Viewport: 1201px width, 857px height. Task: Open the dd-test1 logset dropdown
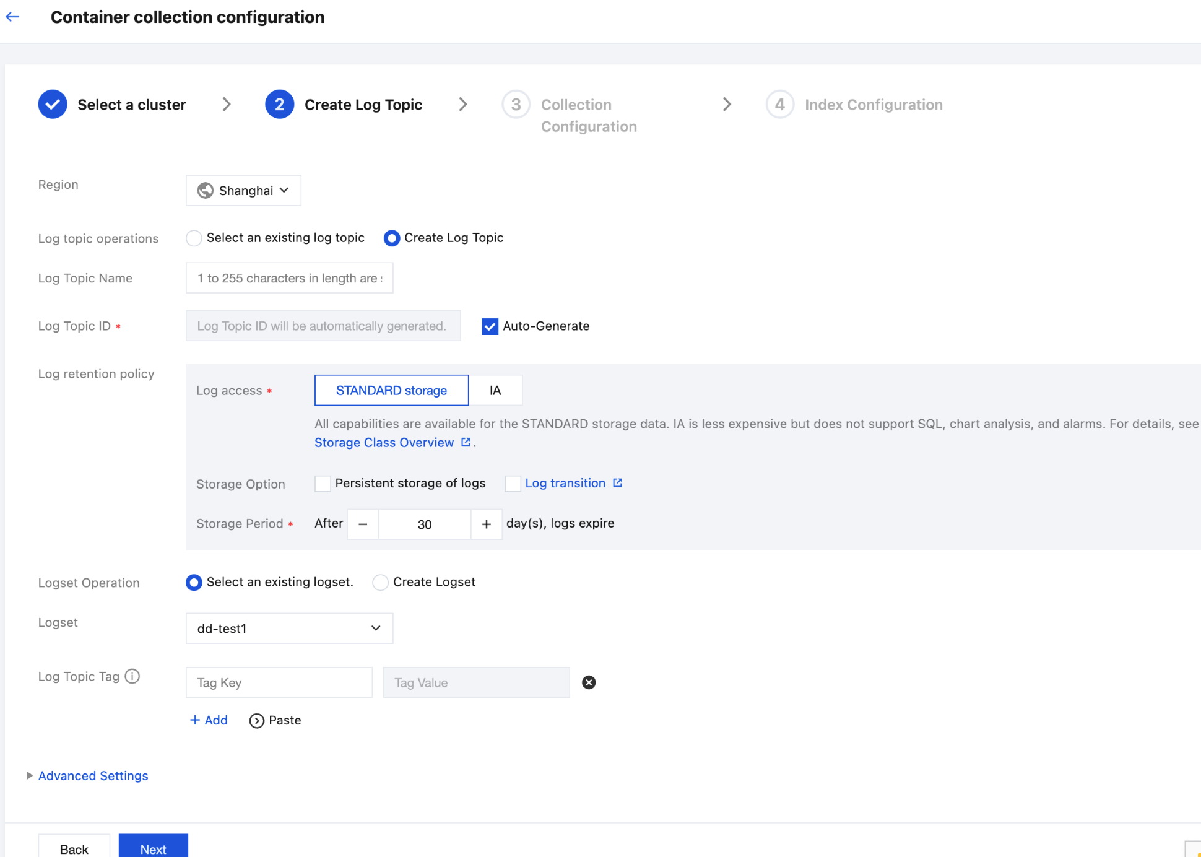289,629
